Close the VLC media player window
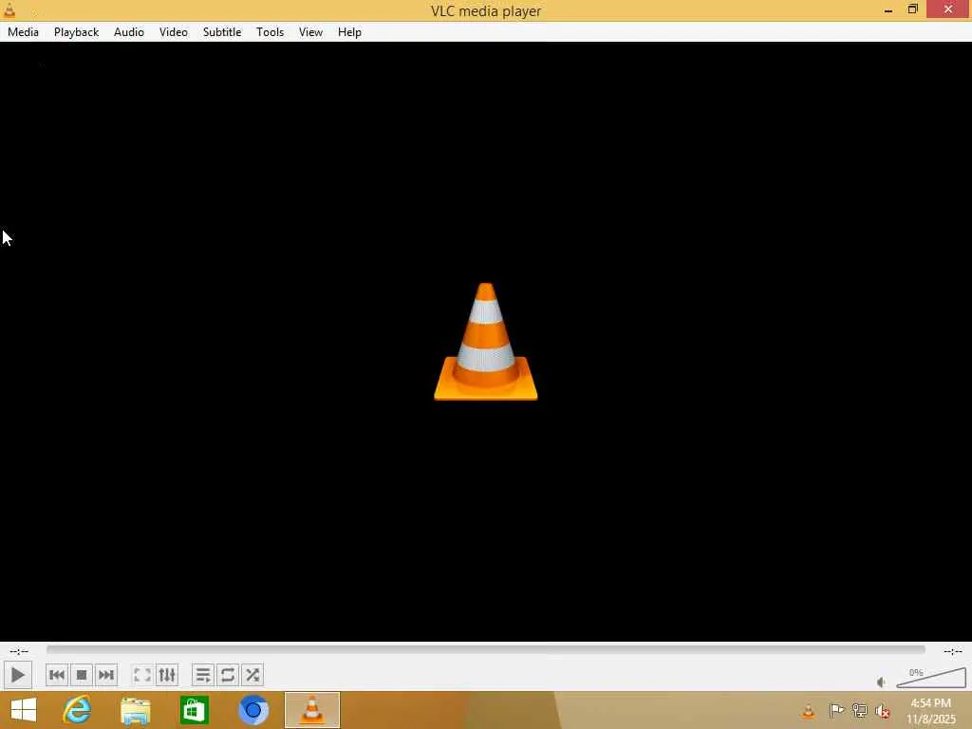 (x=948, y=9)
